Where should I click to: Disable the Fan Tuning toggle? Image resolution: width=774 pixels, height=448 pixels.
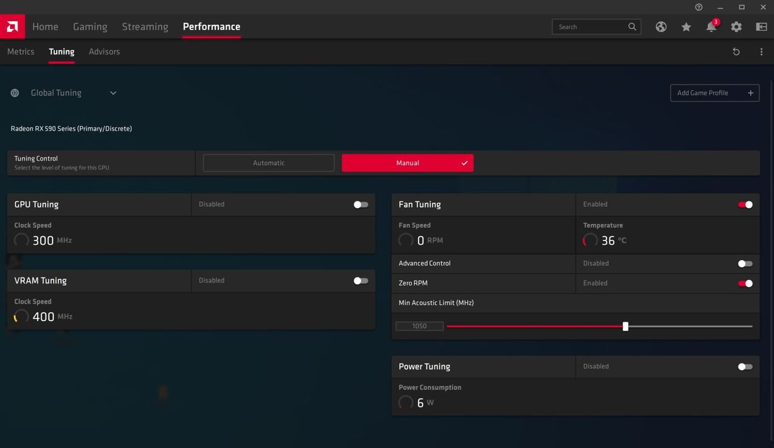click(x=746, y=204)
